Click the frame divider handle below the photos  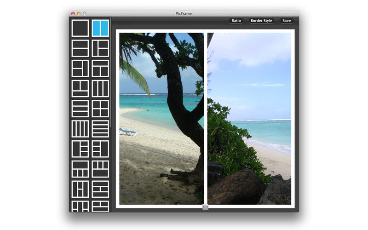click(205, 207)
